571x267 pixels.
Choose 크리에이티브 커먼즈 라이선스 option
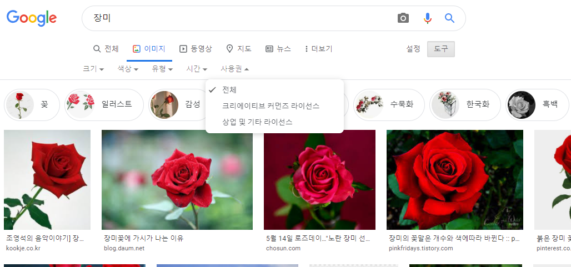[274, 106]
